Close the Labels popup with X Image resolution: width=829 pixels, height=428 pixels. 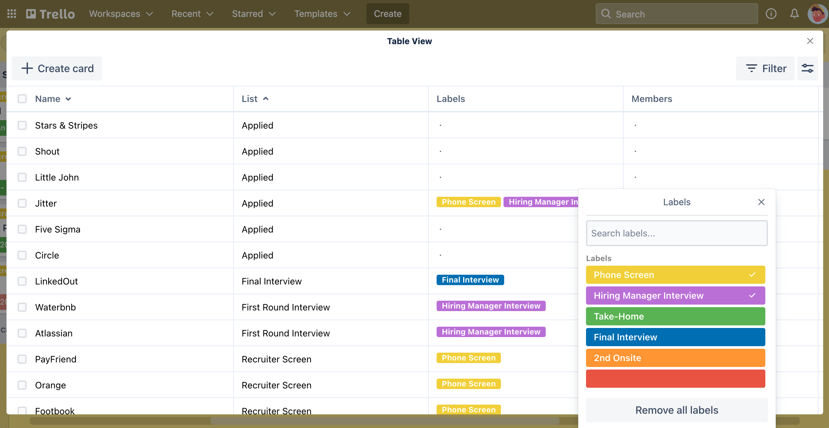pyautogui.click(x=761, y=202)
